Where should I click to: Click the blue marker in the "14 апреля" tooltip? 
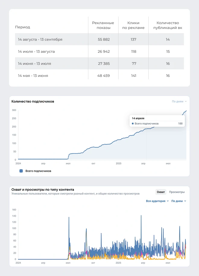(x=133, y=124)
